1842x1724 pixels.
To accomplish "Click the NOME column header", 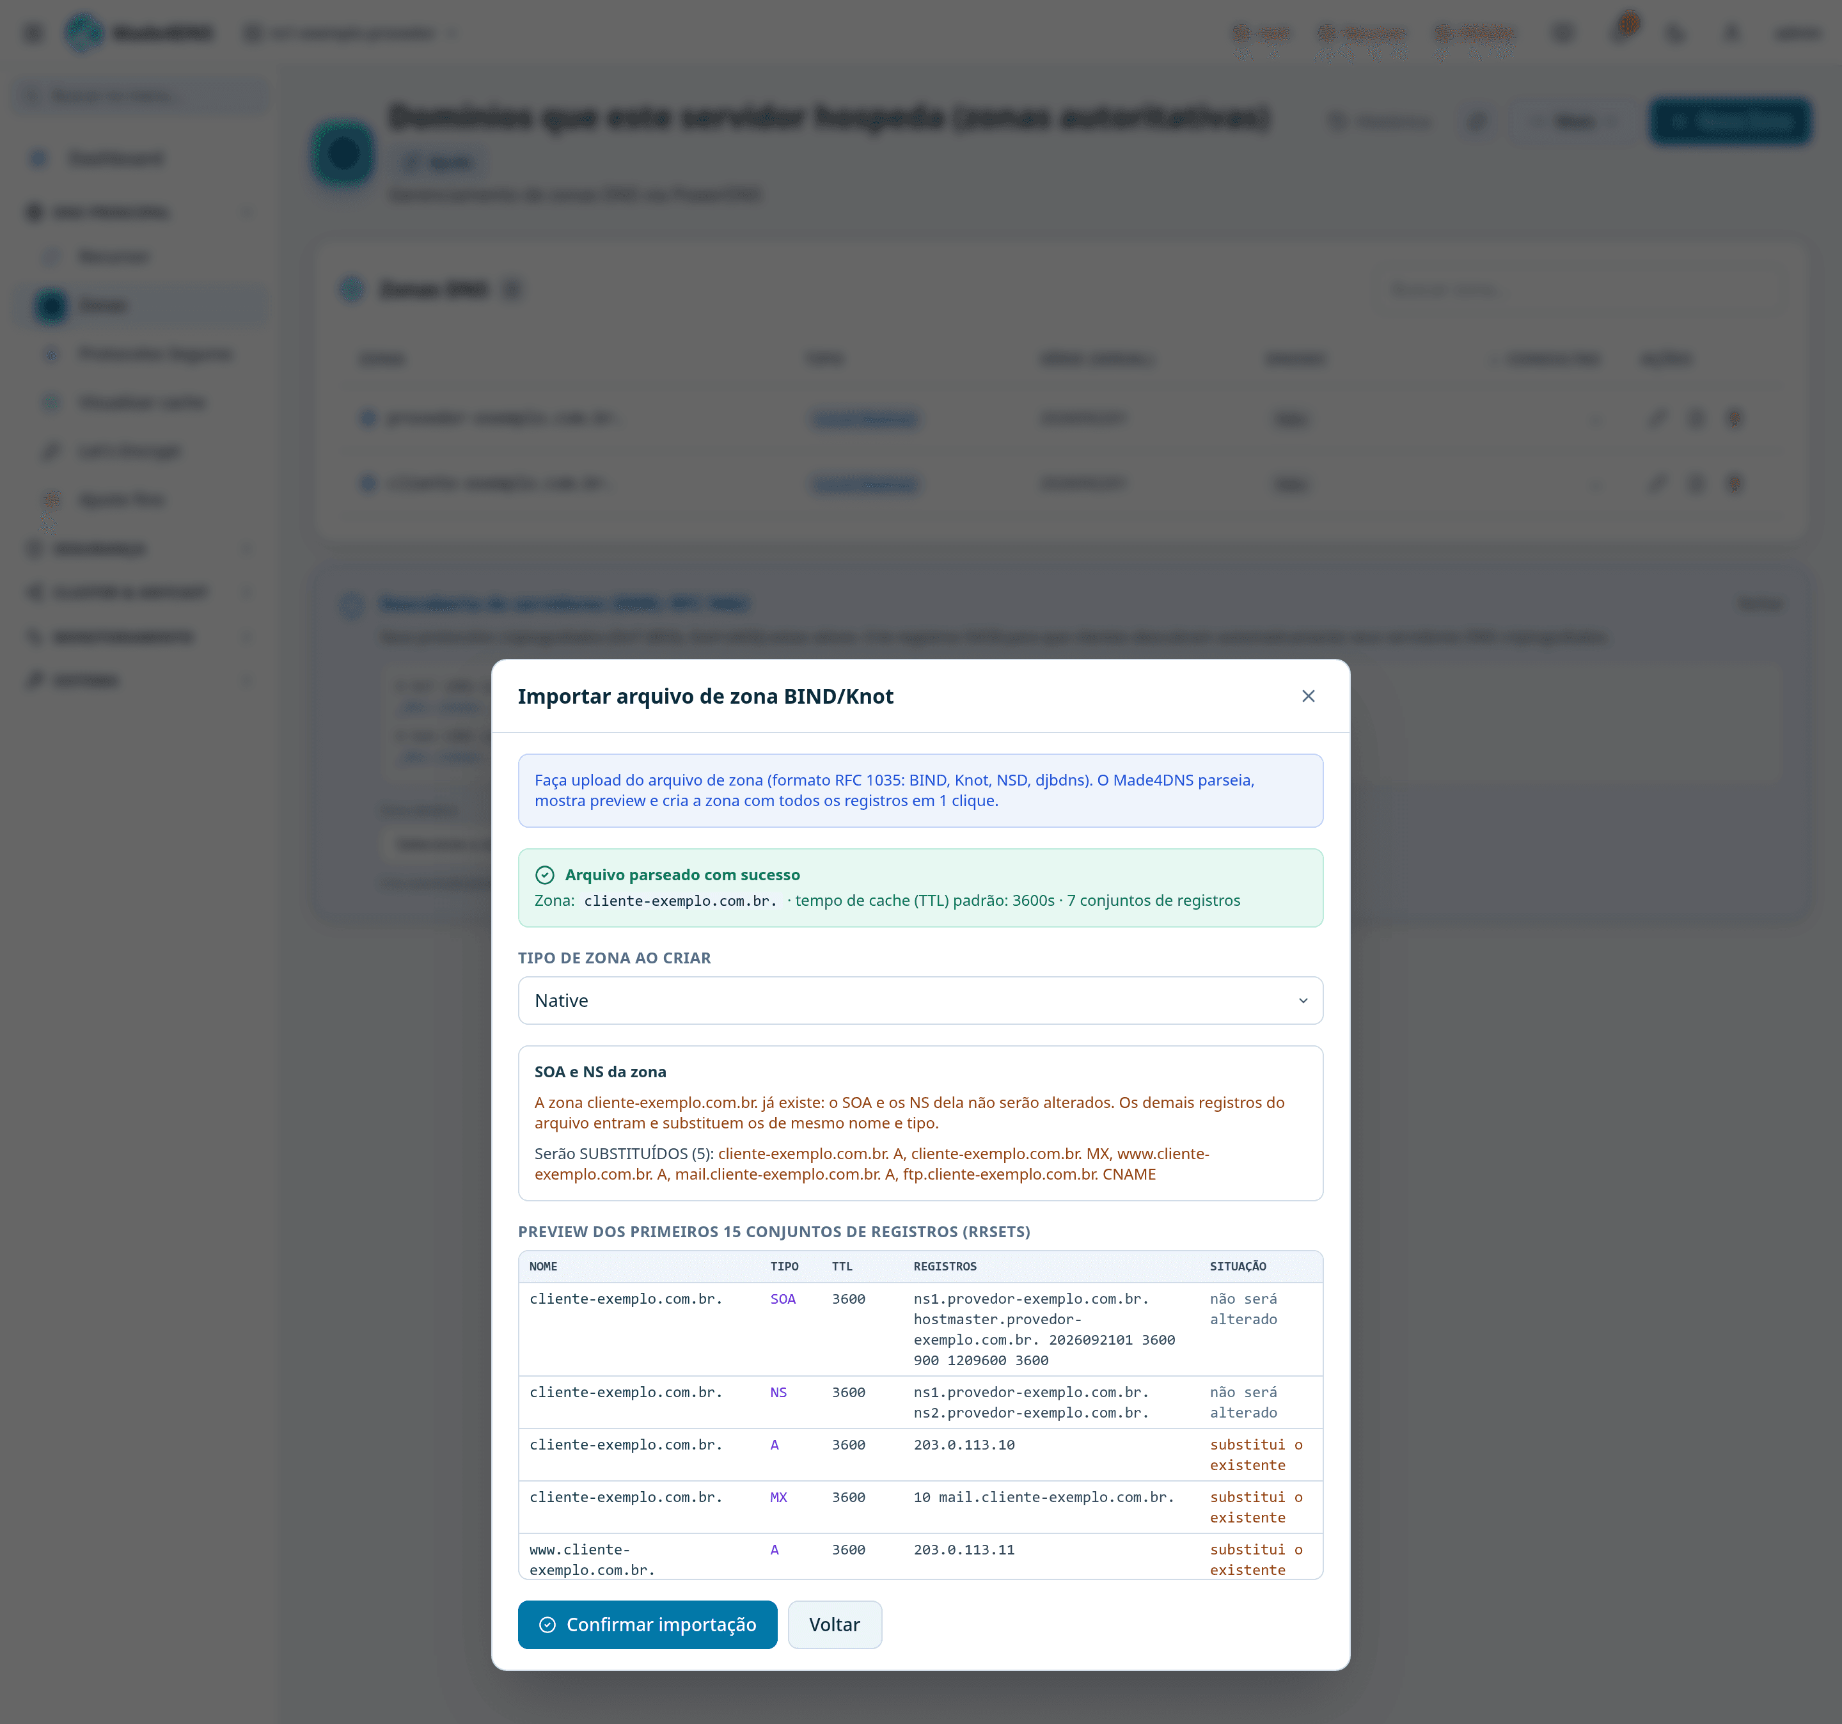I will pos(543,1267).
